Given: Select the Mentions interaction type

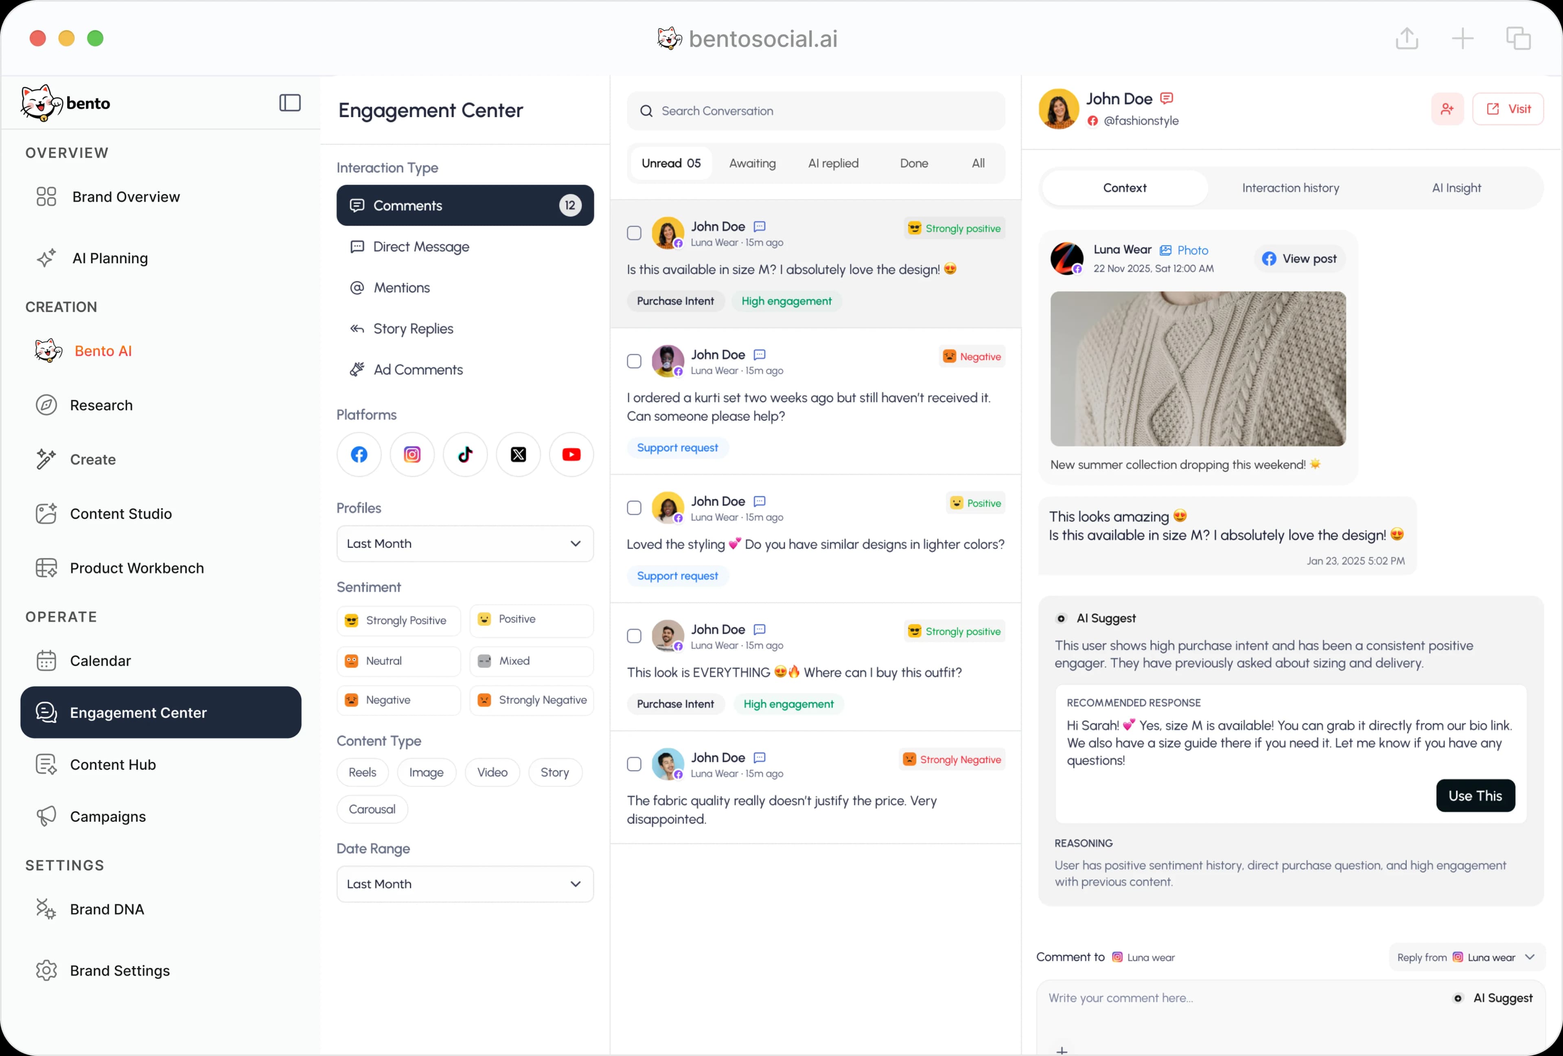Looking at the screenshot, I should pyautogui.click(x=465, y=288).
